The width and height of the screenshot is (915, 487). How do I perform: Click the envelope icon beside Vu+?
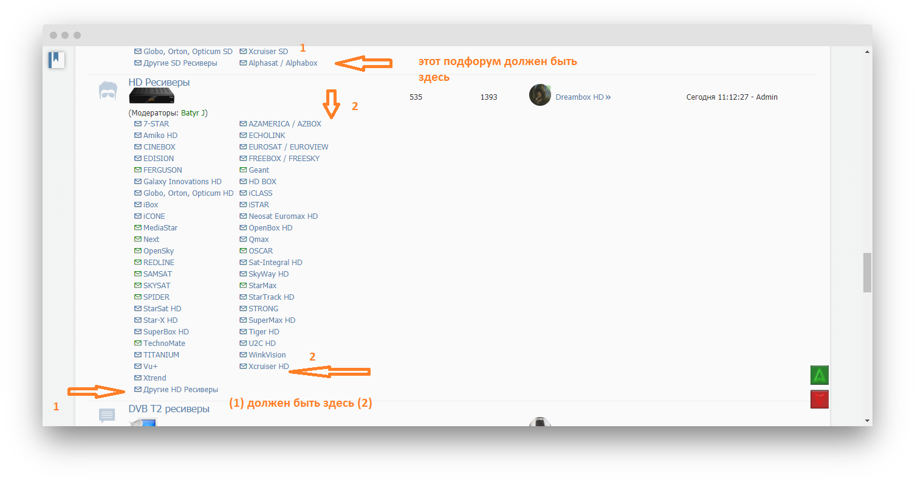click(138, 367)
